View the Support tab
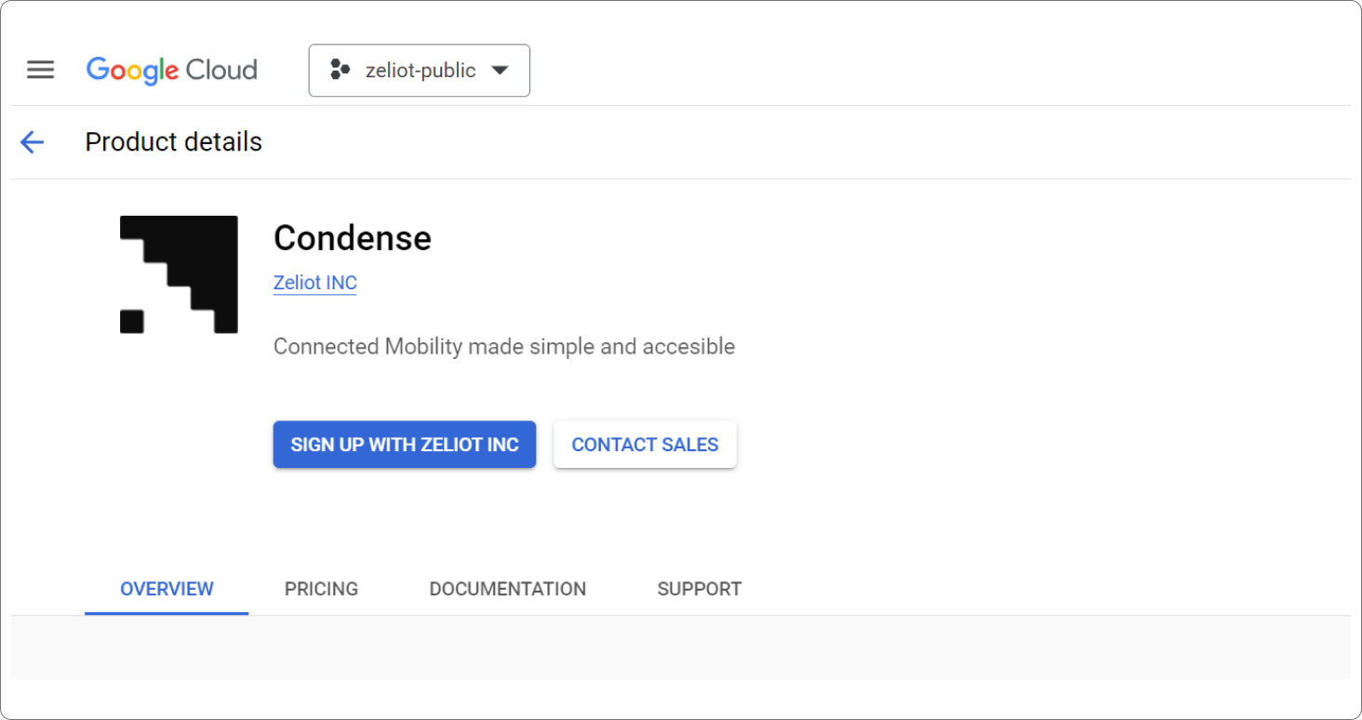 click(699, 589)
